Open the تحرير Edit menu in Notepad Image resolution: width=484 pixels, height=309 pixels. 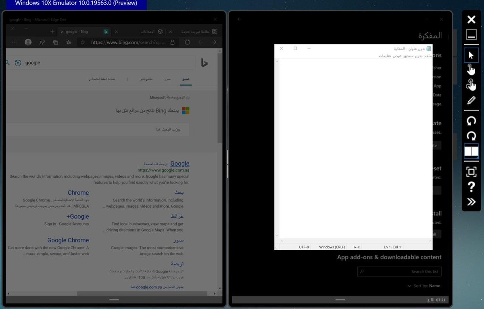point(419,56)
